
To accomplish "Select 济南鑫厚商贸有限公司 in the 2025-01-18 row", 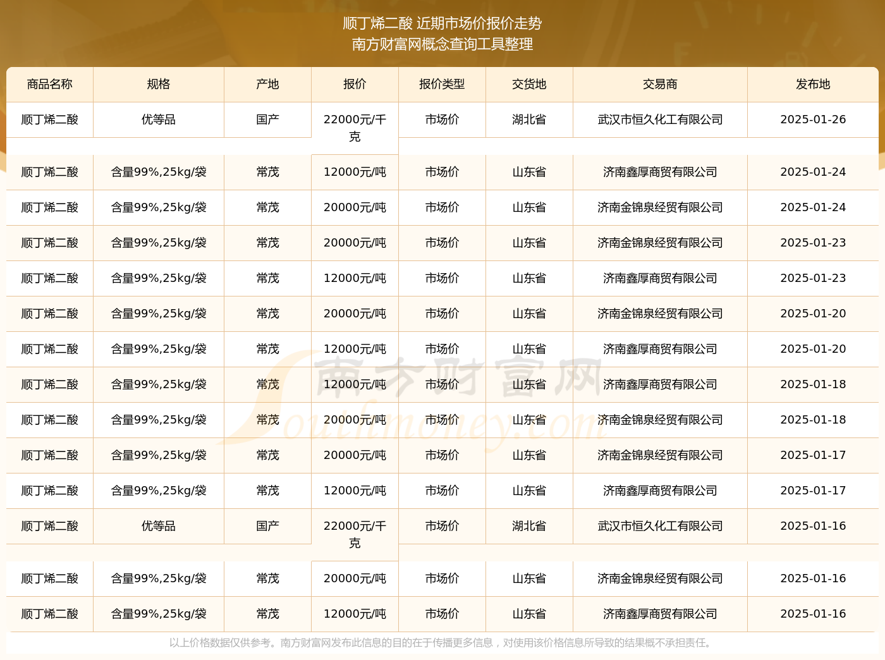I will coord(660,384).
